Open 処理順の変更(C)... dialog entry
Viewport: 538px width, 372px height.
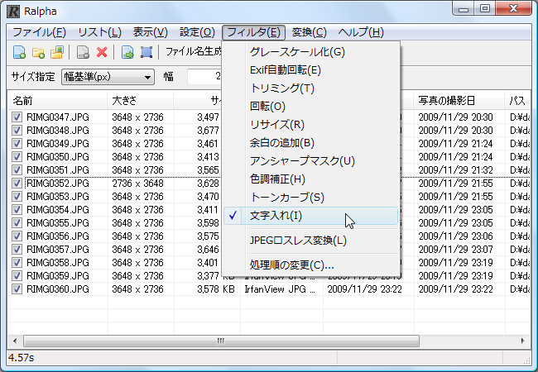[x=310, y=265]
